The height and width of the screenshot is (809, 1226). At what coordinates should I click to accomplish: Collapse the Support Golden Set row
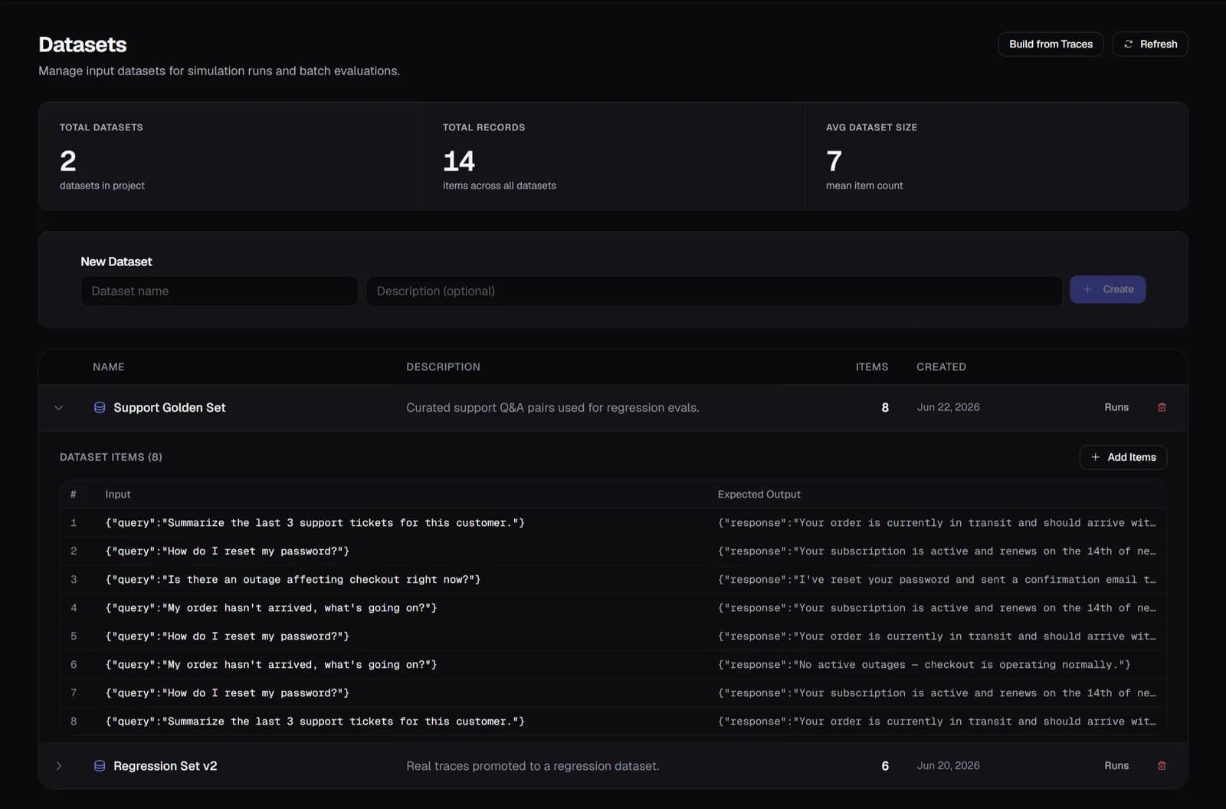coord(59,408)
